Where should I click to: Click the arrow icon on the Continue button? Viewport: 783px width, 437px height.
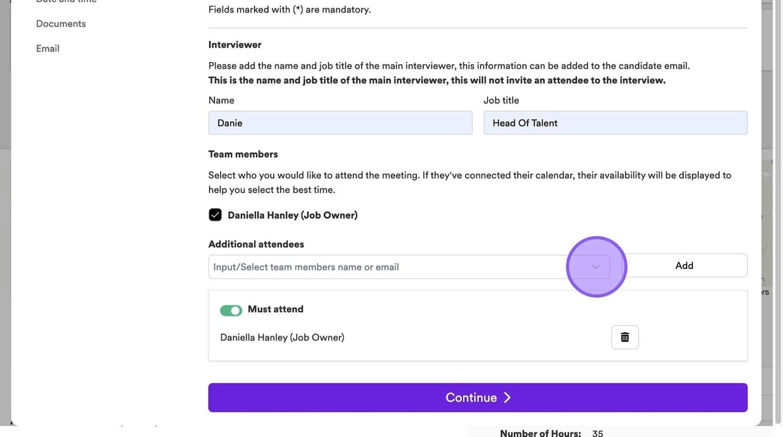pyautogui.click(x=507, y=398)
